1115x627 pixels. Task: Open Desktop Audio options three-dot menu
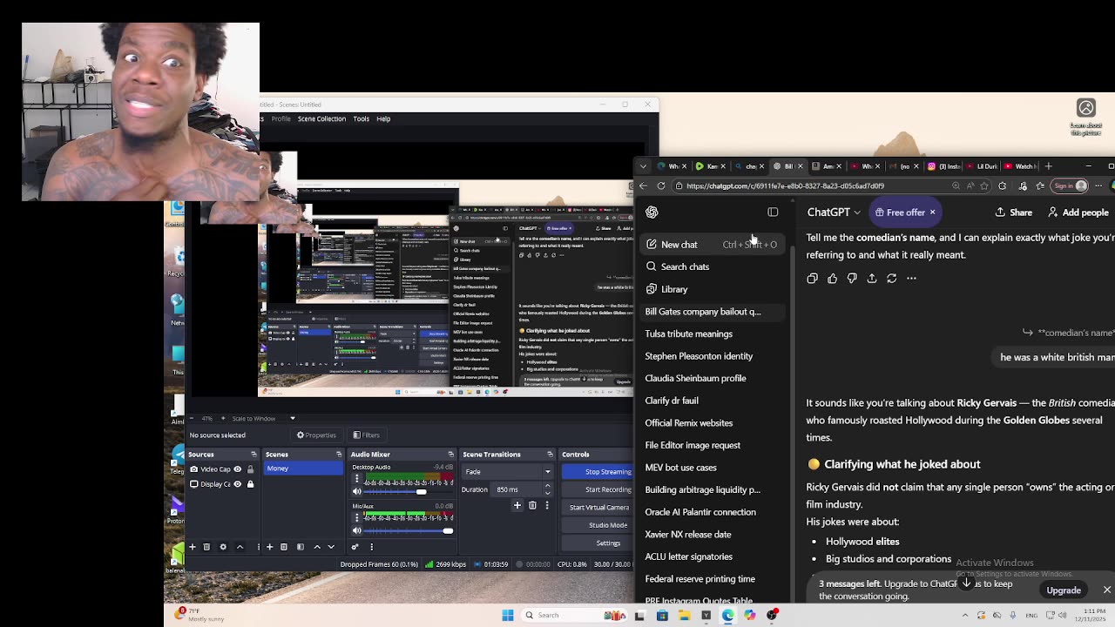[356, 478]
